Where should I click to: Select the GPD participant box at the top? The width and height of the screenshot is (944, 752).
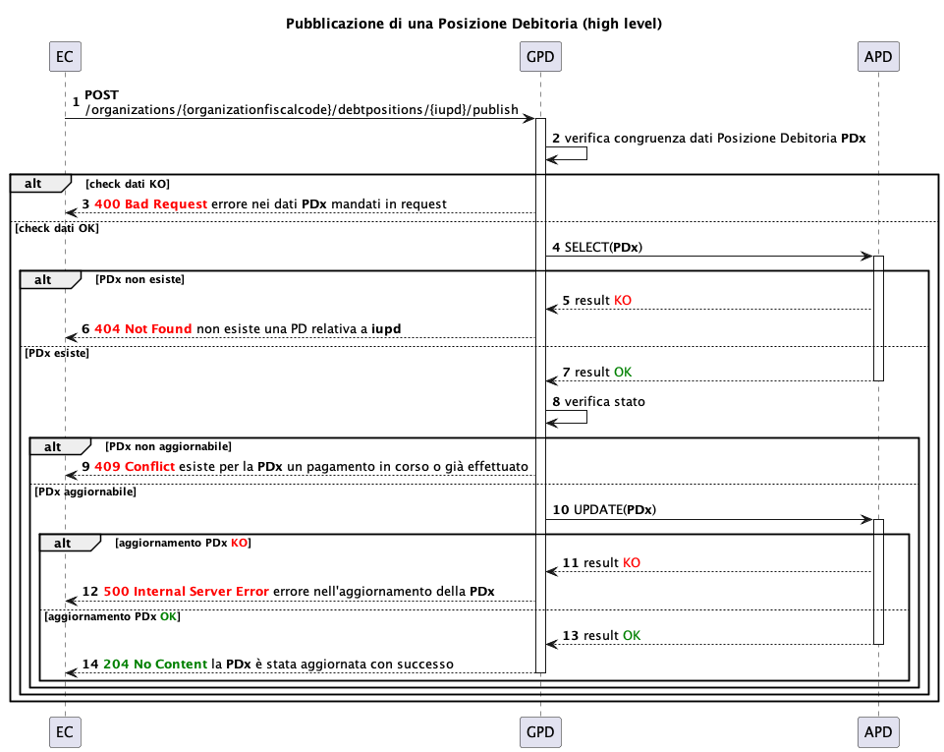click(x=540, y=57)
